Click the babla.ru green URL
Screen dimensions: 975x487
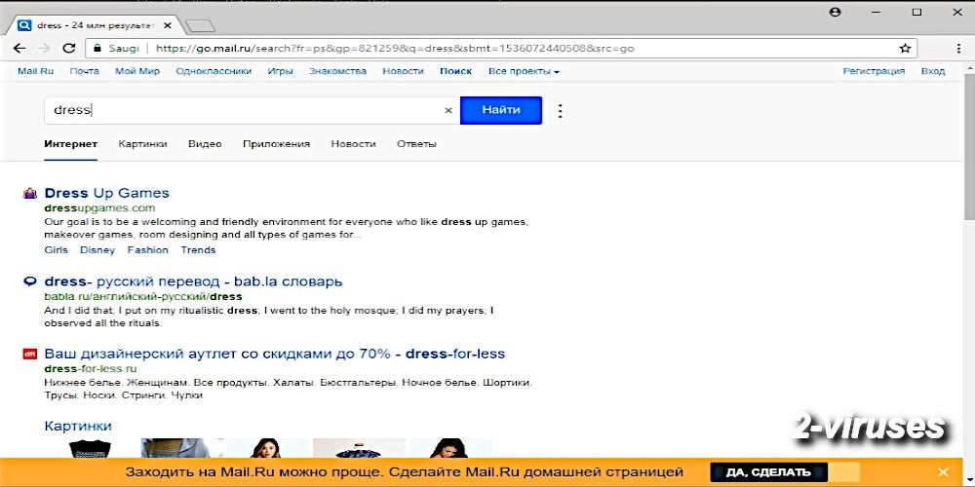(x=143, y=297)
